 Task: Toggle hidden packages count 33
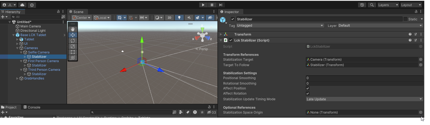pyautogui.click(x=211, y=112)
